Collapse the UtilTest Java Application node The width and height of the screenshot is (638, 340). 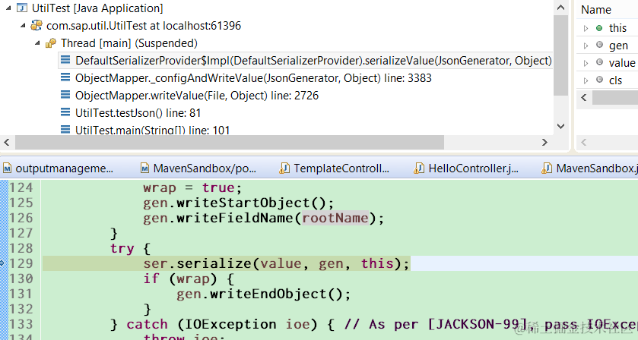click(8, 8)
